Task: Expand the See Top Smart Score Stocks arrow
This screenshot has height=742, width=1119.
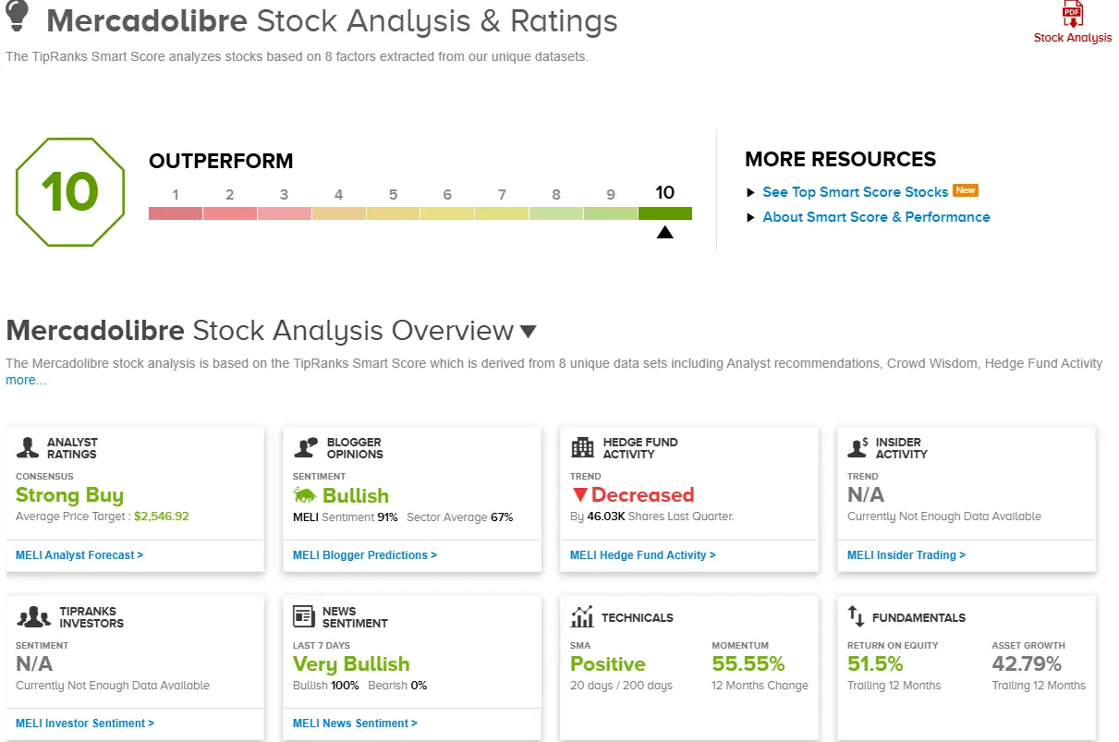Action: point(750,192)
